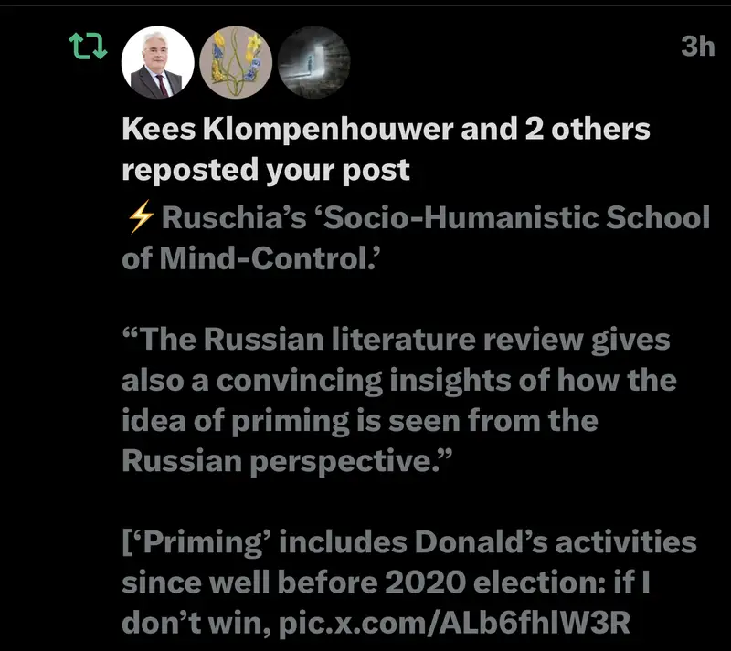This screenshot has height=651, width=731.
Task: Click the 3h timestamp
Action: [x=697, y=47]
